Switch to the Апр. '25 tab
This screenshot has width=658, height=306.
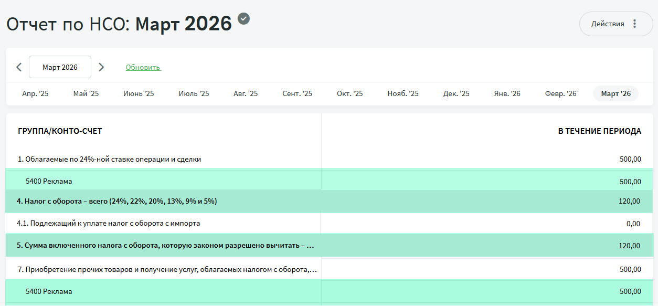pyautogui.click(x=35, y=93)
